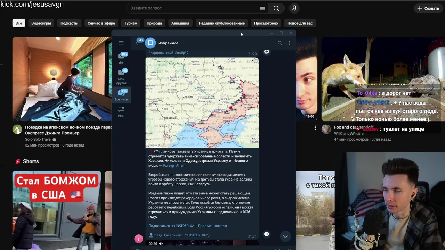Forward the INSIDER UA message sent at 21:21

tap(266, 234)
